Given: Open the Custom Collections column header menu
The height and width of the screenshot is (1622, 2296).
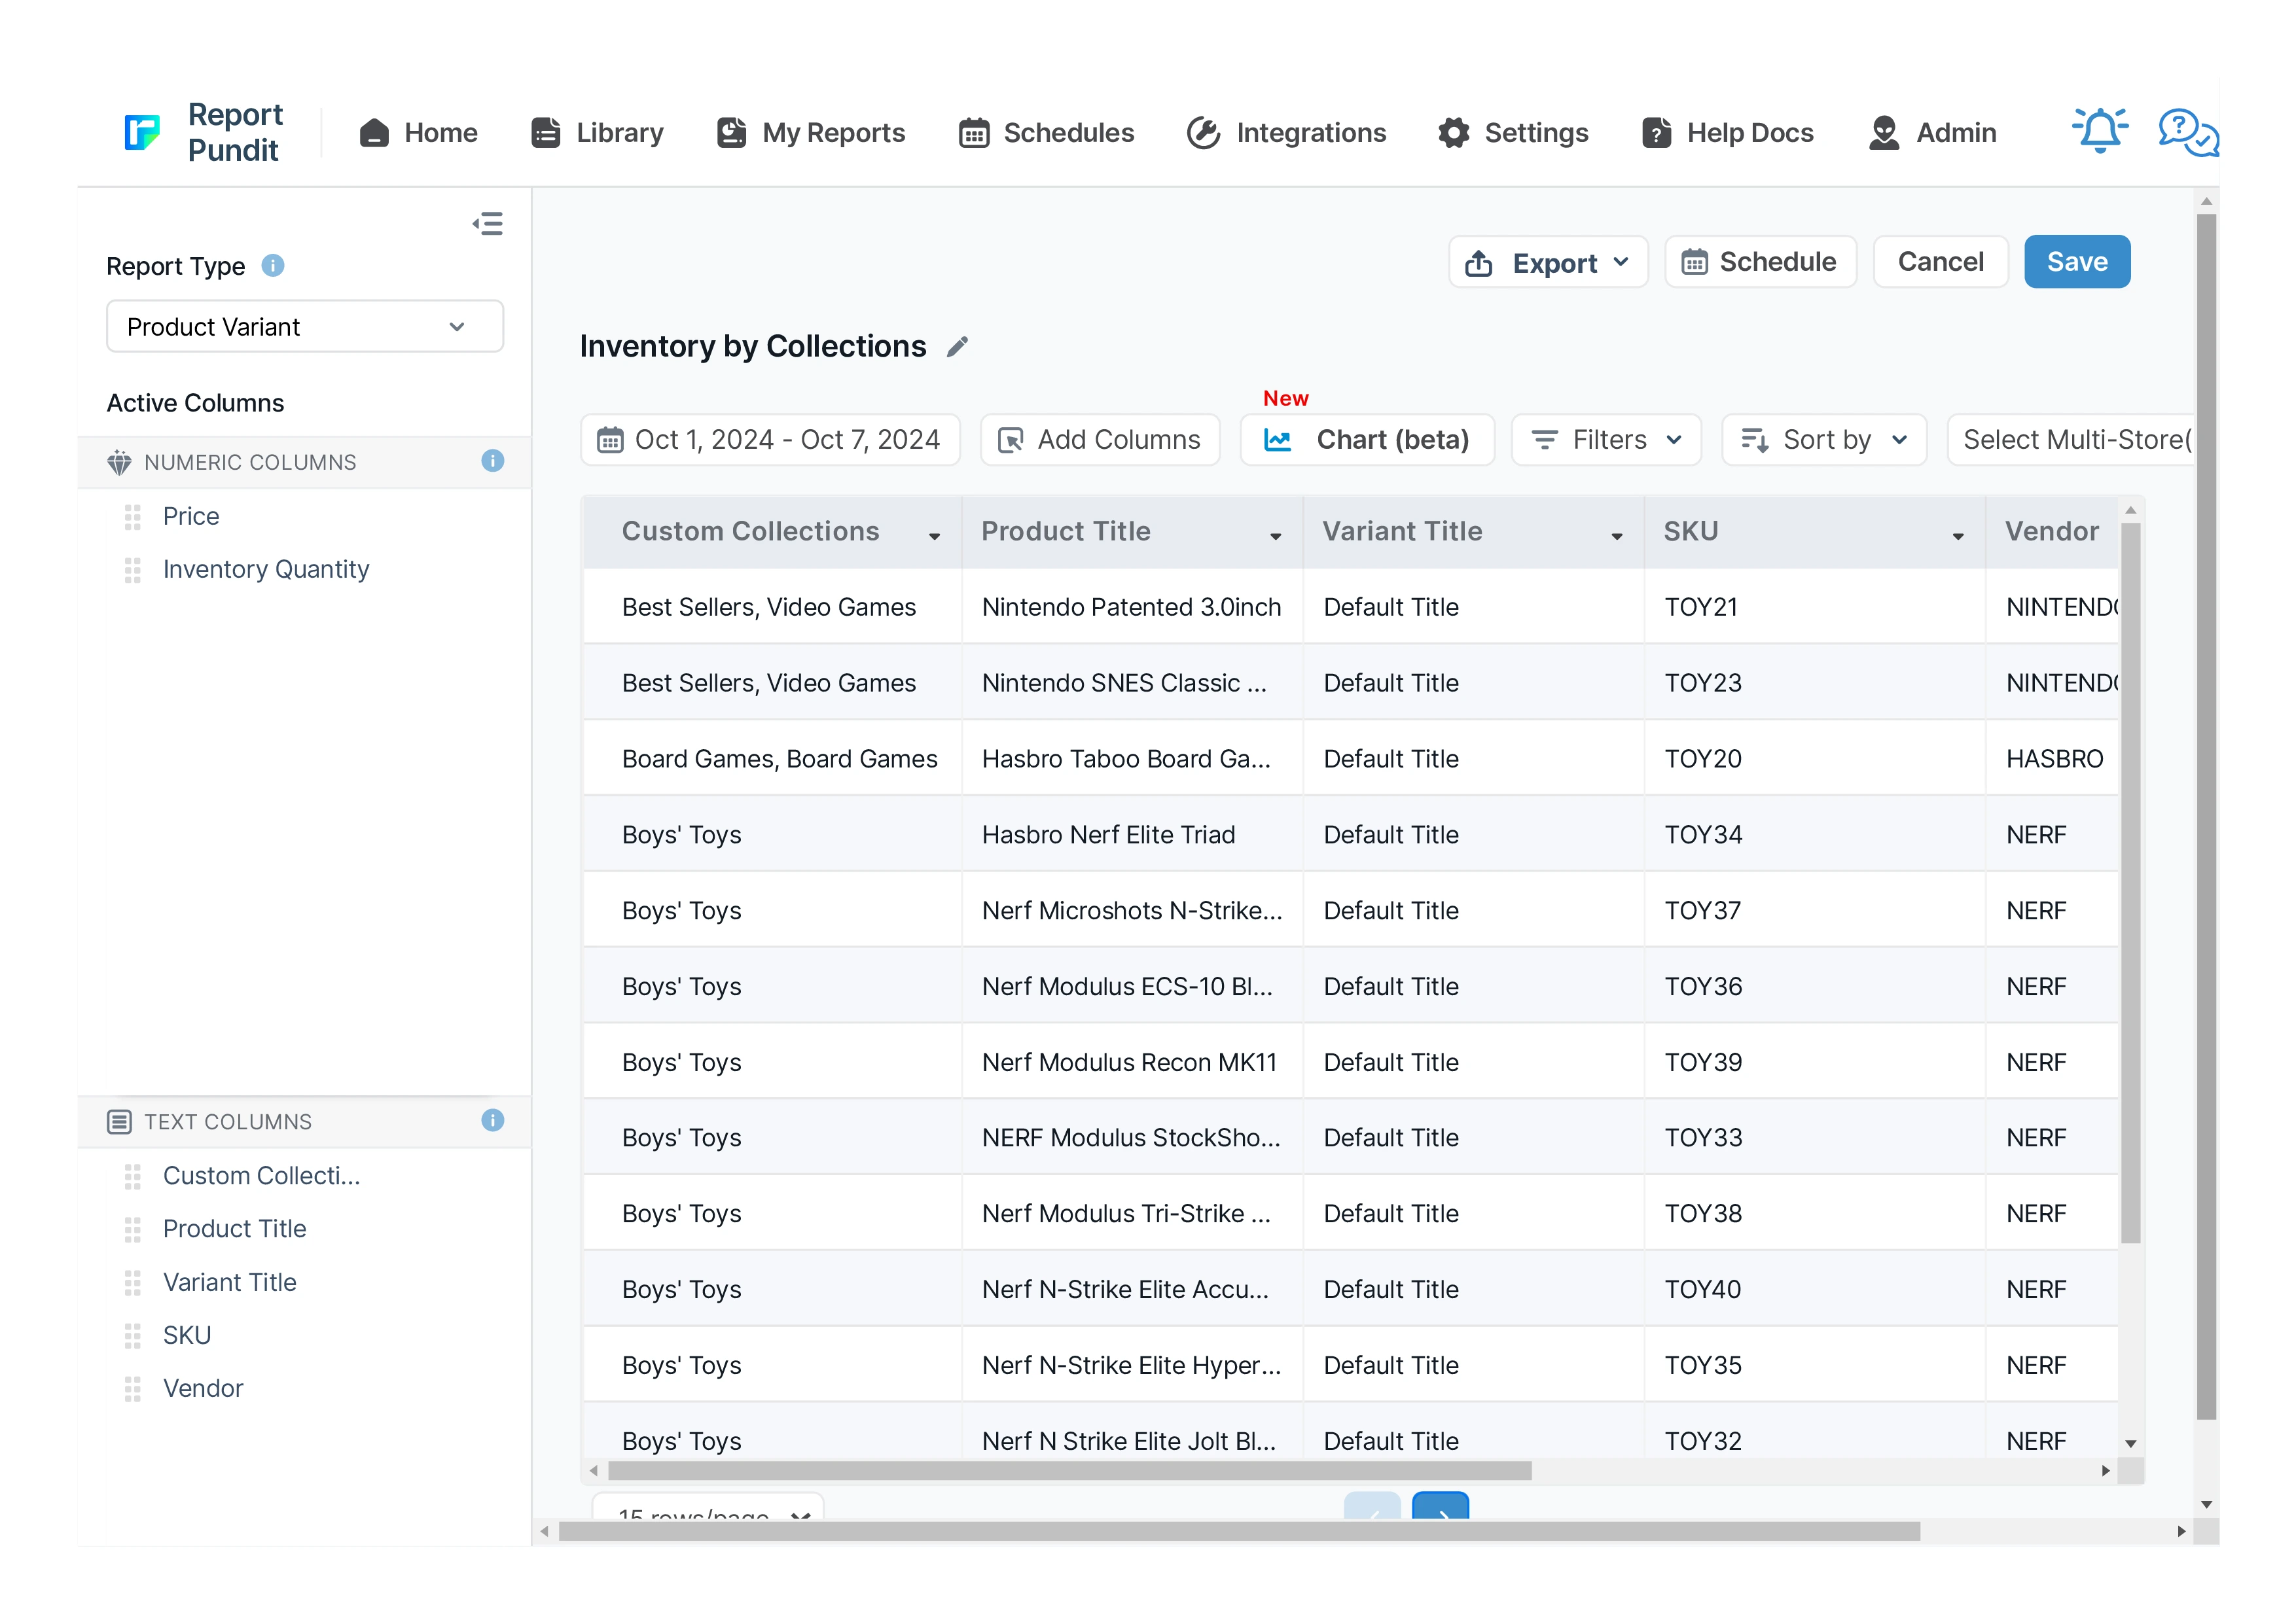Looking at the screenshot, I should [934, 537].
